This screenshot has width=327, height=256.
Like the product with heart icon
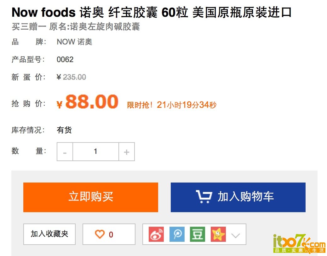(x=100, y=234)
